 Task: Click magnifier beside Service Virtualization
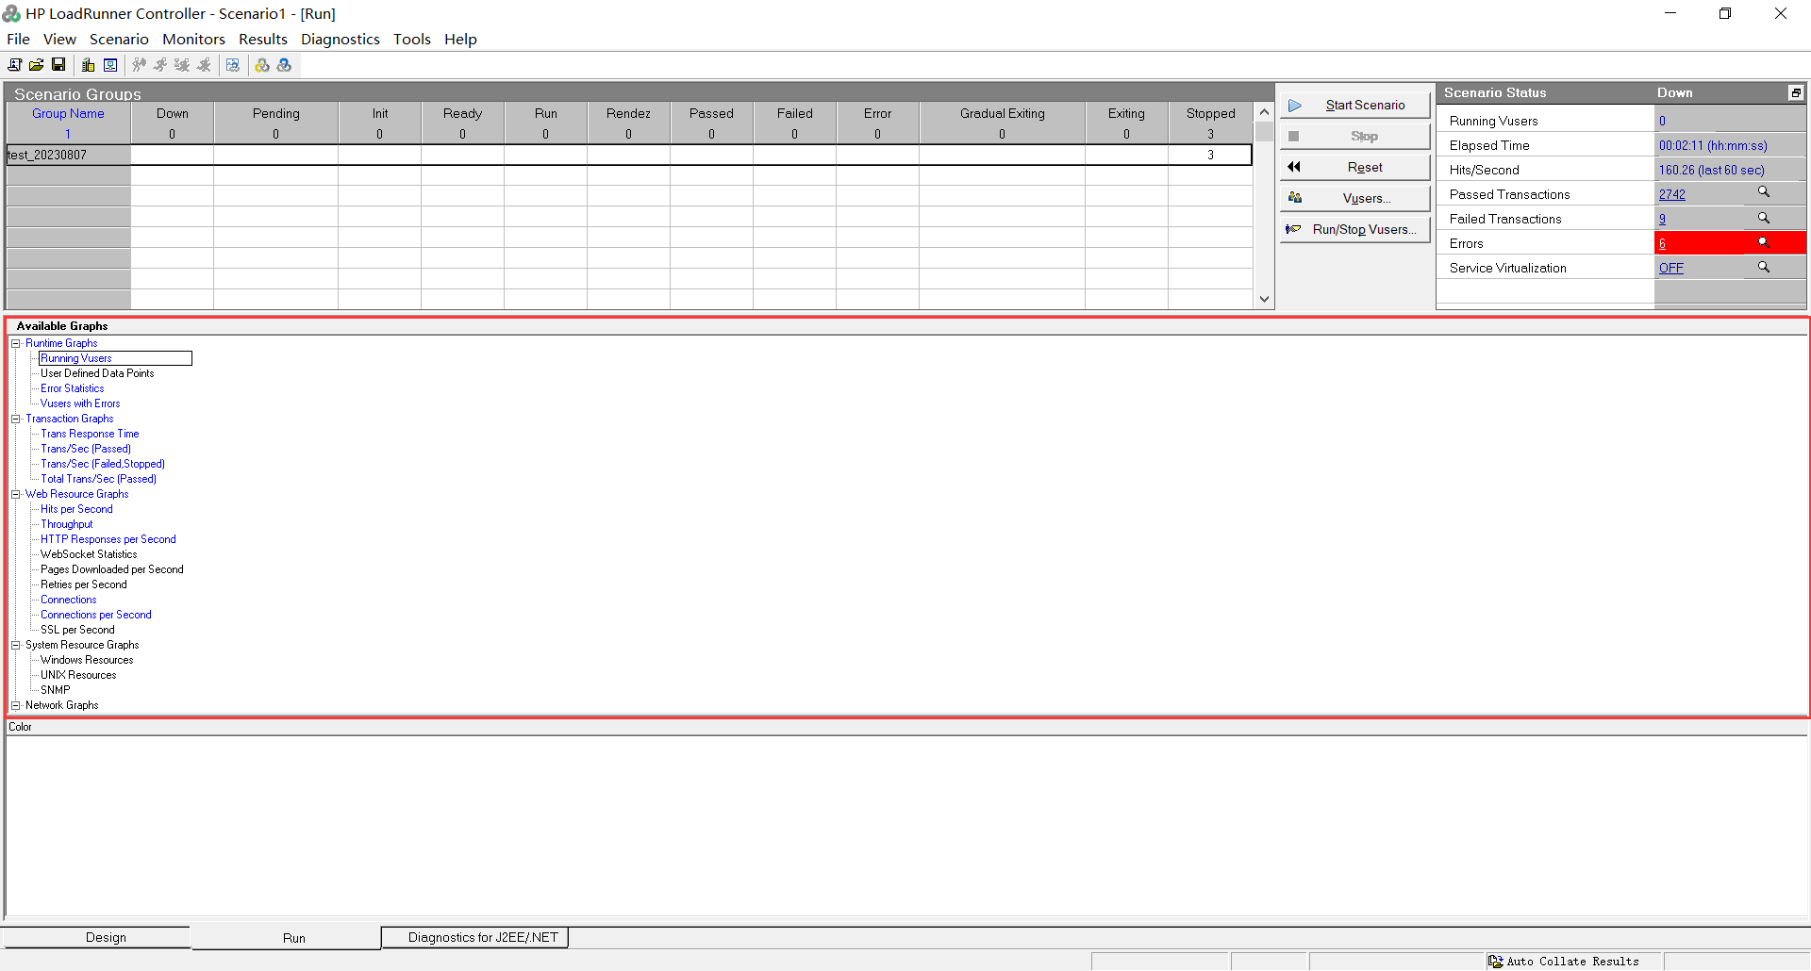click(x=1763, y=267)
